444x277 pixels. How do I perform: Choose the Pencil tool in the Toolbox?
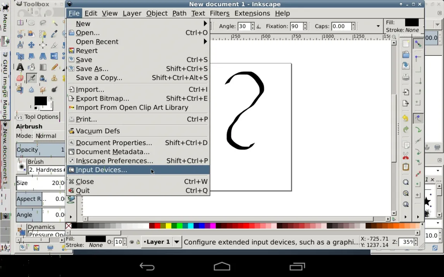coord(54,67)
